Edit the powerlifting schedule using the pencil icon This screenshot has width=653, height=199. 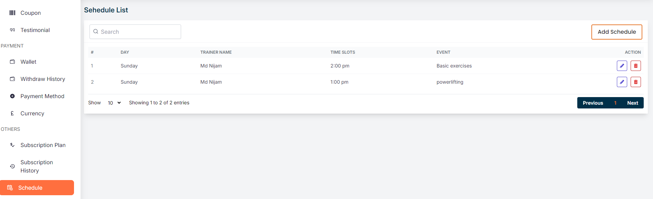[x=622, y=82]
